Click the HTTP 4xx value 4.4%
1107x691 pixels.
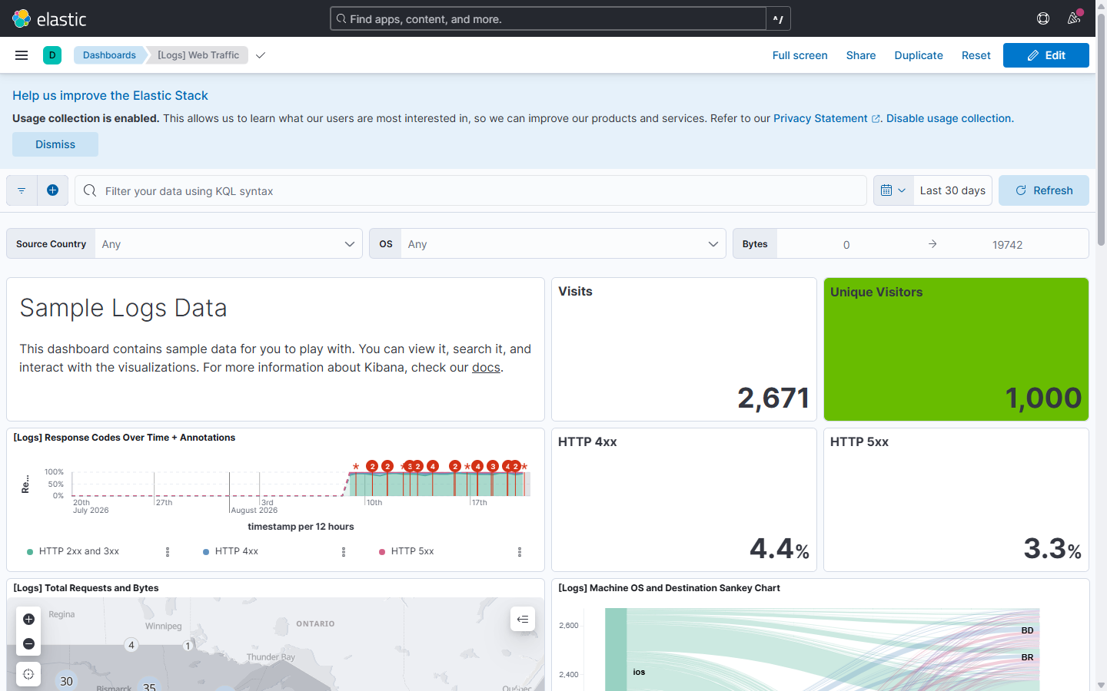pos(780,548)
